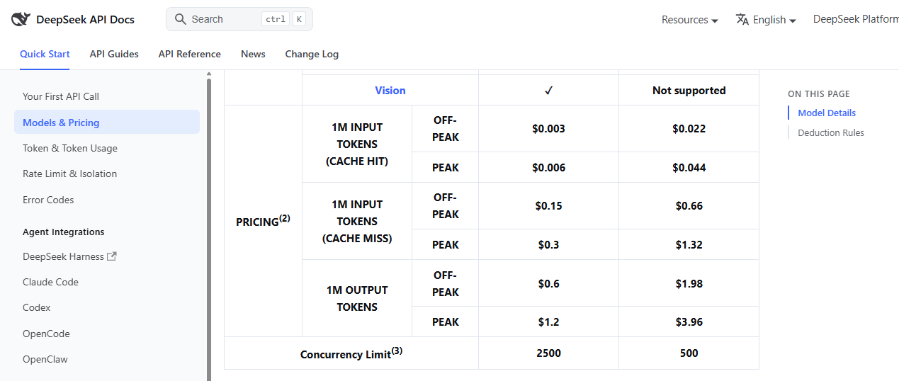Screen dimensions: 899x381
Task: Click the Not supported cell
Action: (x=689, y=91)
